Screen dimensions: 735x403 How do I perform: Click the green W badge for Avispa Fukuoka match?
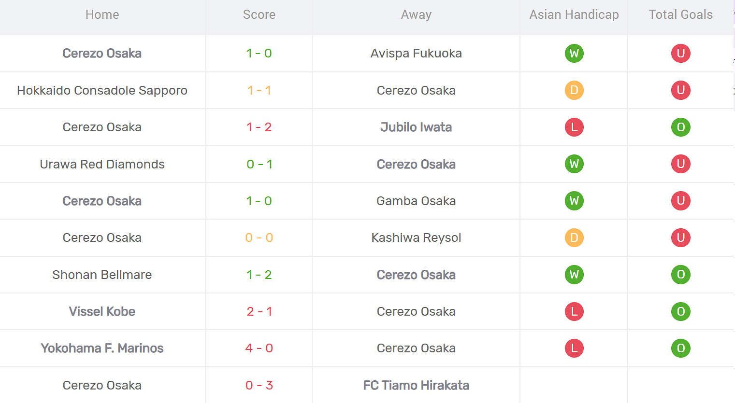click(x=574, y=53)
